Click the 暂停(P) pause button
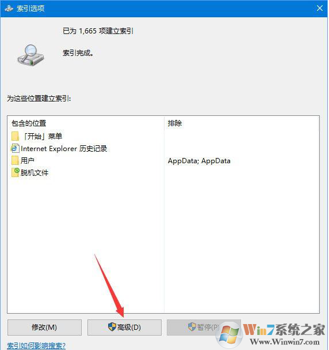Viewport: 329px width, 350px height. 204,328
